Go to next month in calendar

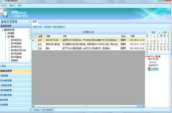pos(160,33)
